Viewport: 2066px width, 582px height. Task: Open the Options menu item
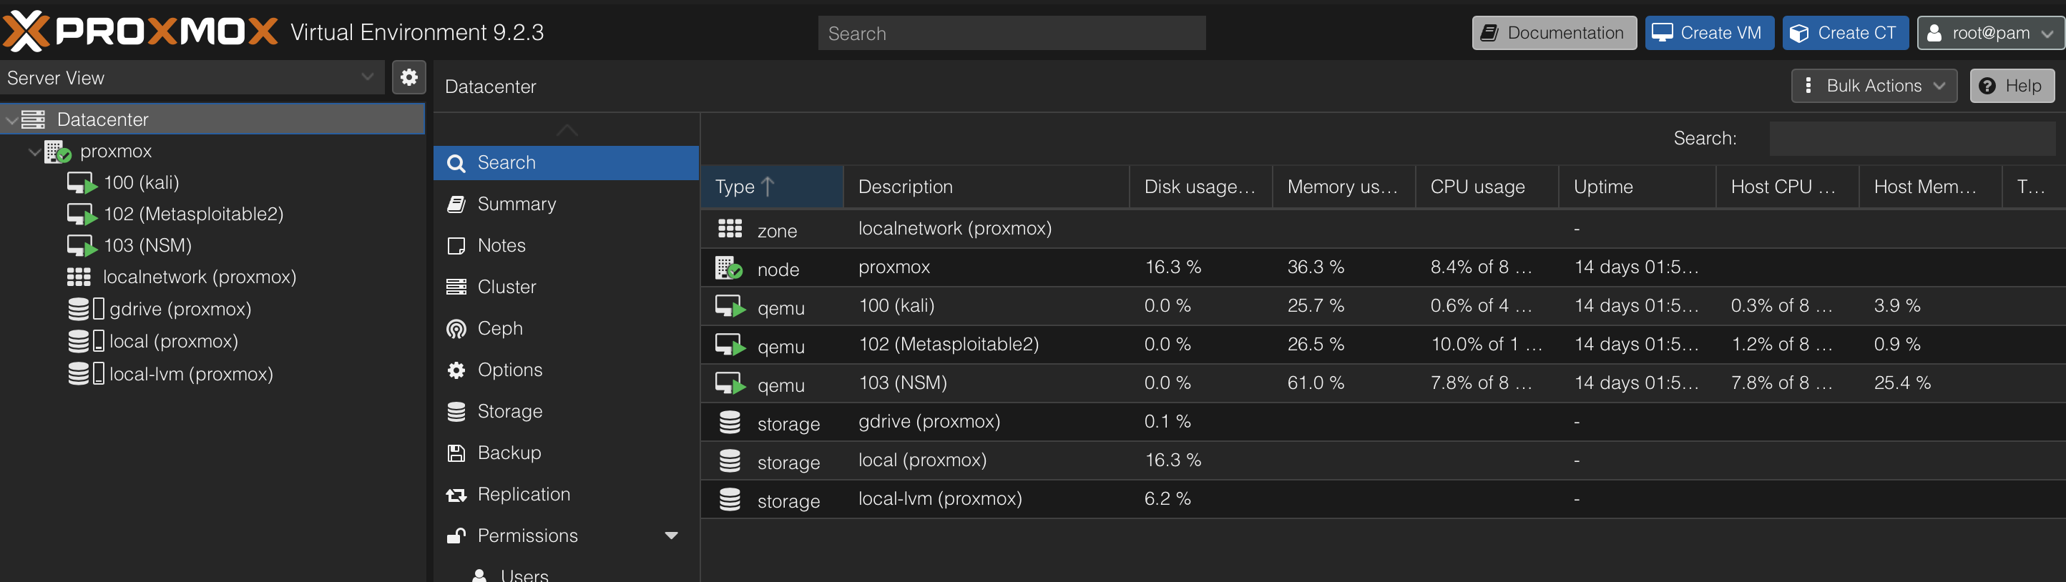point(567,370)
